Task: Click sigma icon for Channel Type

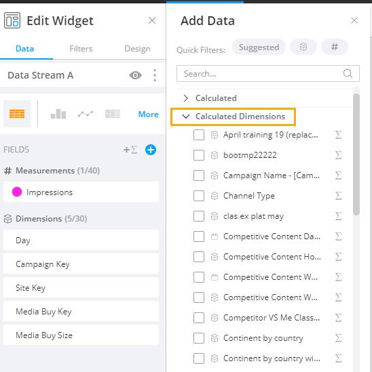Action: pos(338,196)
